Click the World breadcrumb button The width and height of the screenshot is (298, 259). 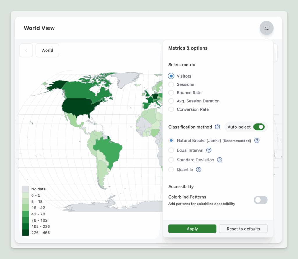click(47, 50)
